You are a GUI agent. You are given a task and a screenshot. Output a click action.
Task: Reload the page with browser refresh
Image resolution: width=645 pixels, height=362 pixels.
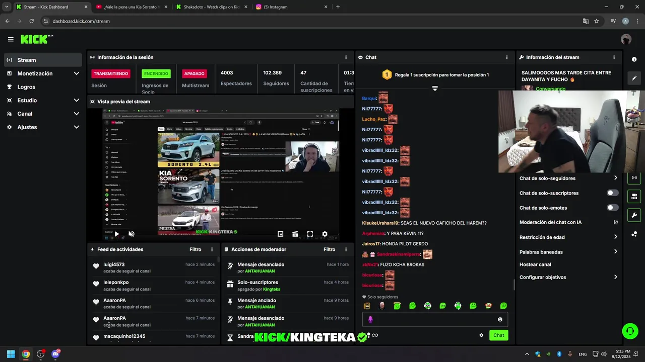[x=31, y=21]
